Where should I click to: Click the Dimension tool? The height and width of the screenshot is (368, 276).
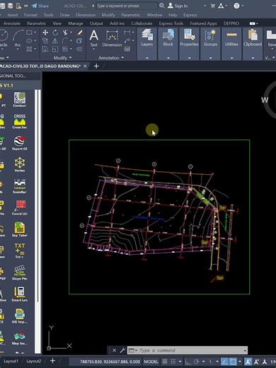[112, 38]
